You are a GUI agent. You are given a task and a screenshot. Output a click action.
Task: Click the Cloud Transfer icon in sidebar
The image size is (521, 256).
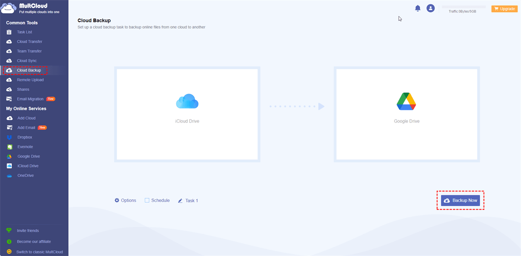(9, 42)
